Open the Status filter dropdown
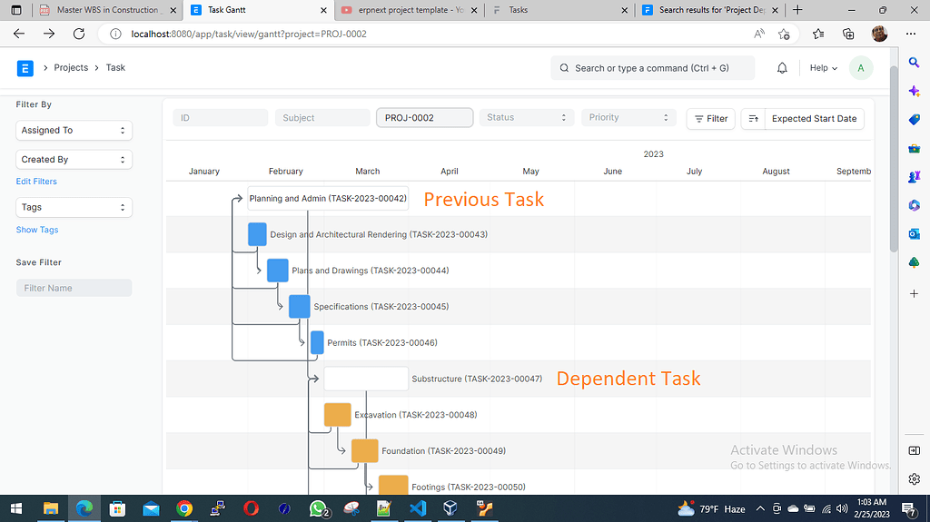Image resolution: width=930 pixels, height=522 pixels. point(527,117)
